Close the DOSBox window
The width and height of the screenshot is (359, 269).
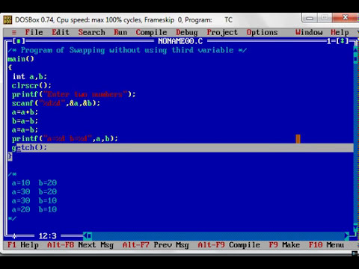point(346,17)
